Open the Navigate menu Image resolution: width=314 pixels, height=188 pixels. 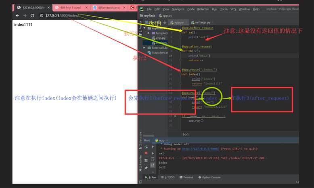178,9
